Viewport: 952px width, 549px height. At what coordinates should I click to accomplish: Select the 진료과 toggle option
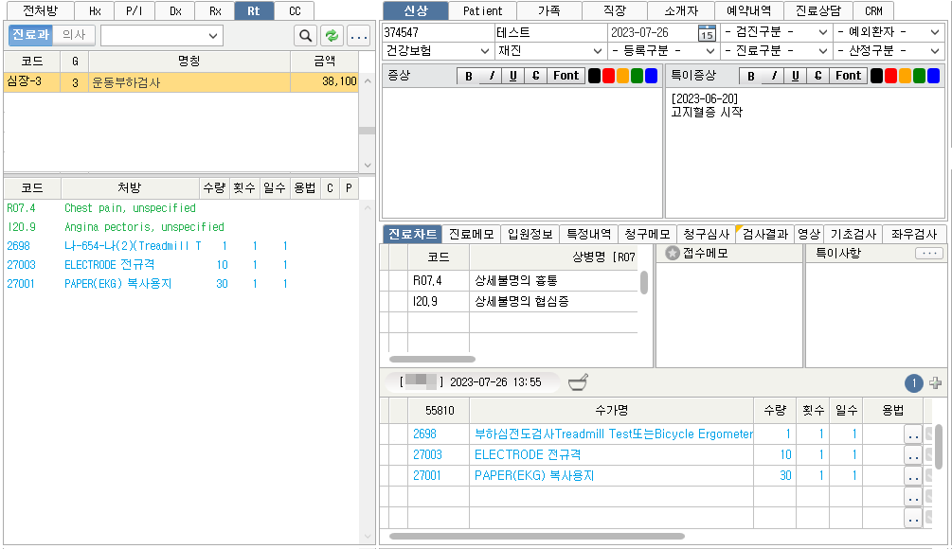[30, 35]
